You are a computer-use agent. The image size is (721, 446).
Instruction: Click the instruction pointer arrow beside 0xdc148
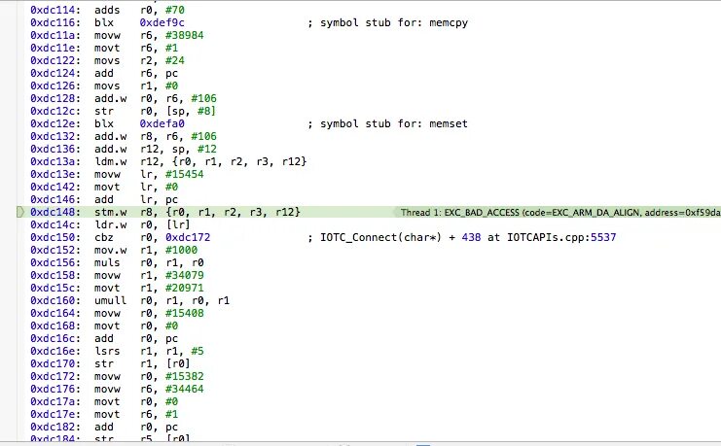pos(20,212)
